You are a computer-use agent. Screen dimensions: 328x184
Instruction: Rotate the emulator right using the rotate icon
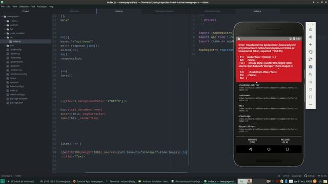(x=311, y=59)
